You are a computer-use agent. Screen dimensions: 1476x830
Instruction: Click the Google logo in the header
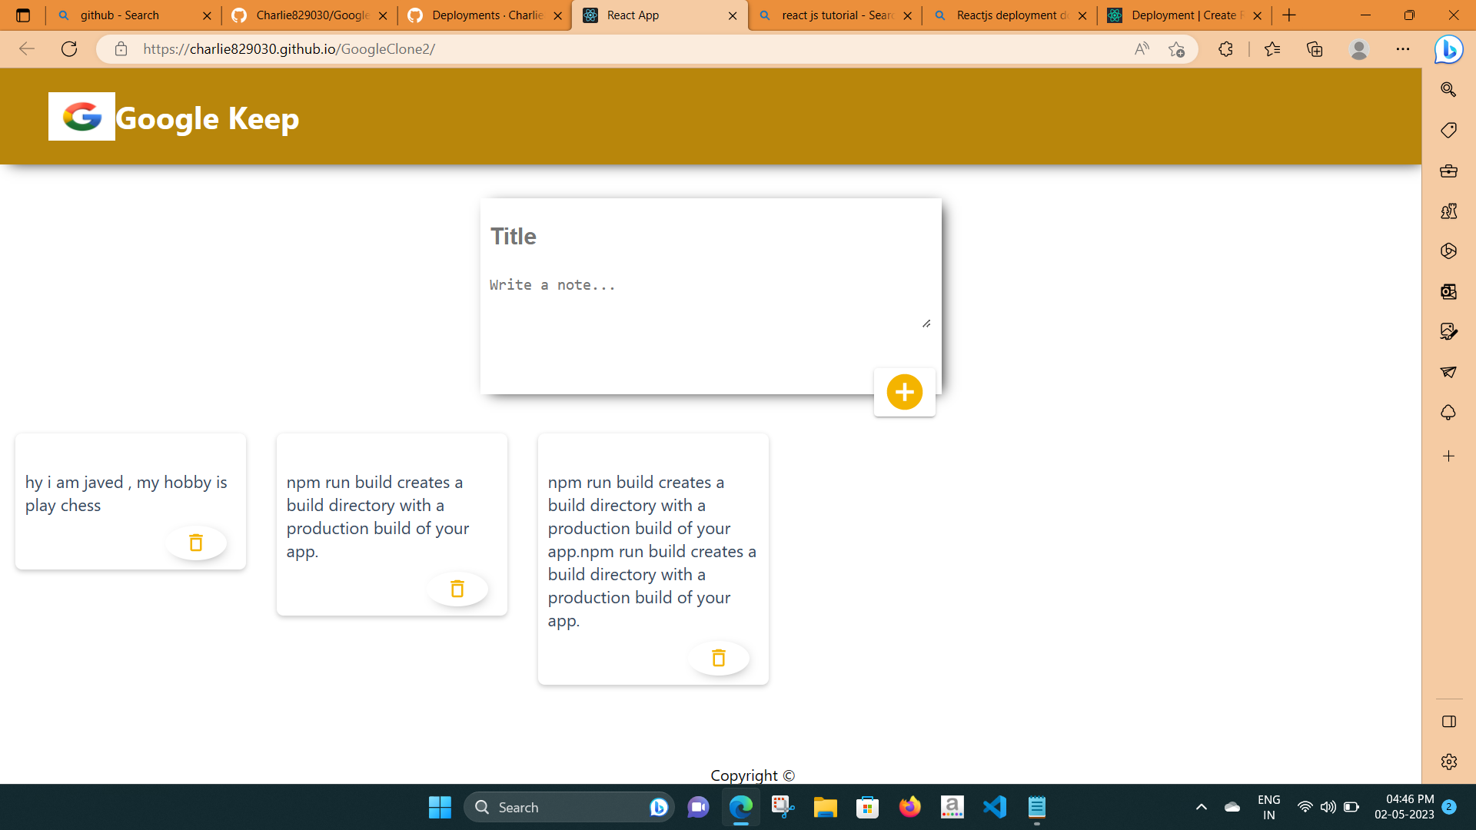[81, 117]
